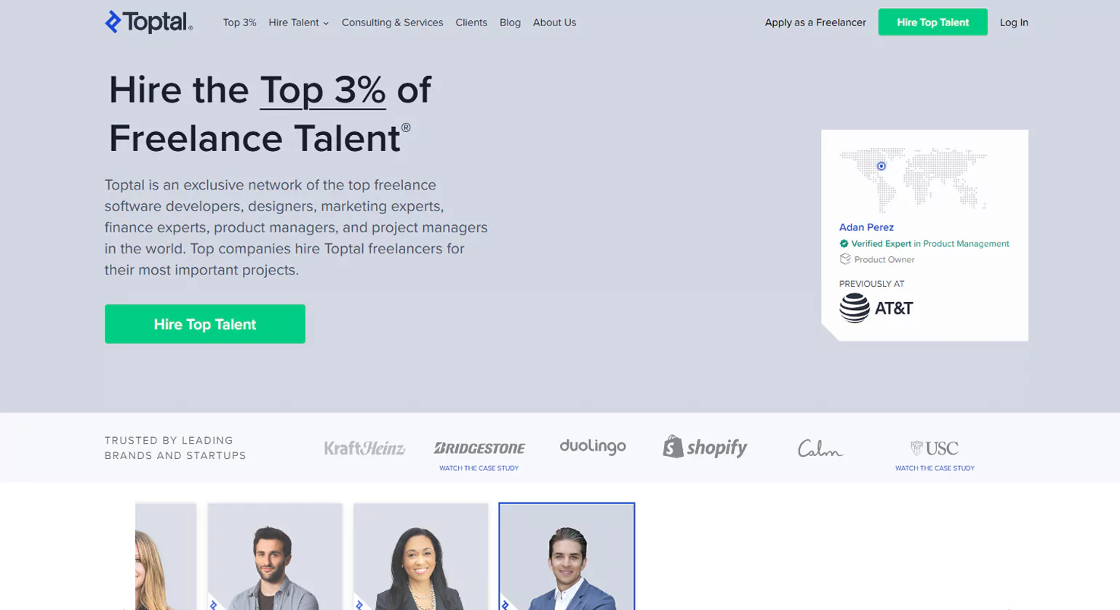Open the Log In page
Viewport: 1120px width, 610px height.
tap(1013, 23)
